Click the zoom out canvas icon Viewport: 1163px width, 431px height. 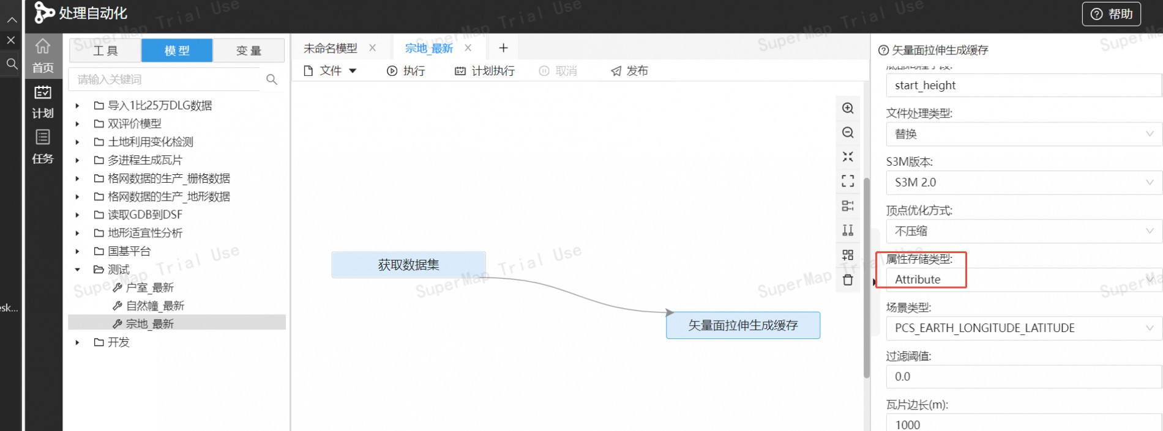(x=848, y=133)
